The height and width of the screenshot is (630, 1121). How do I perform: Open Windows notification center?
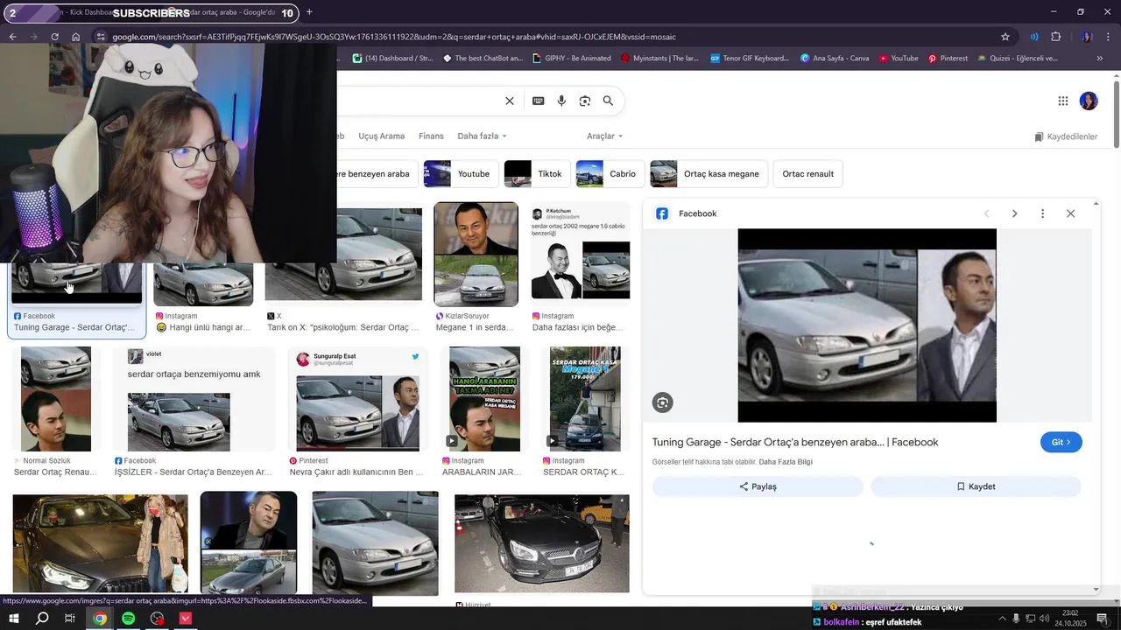[1103, 619]
